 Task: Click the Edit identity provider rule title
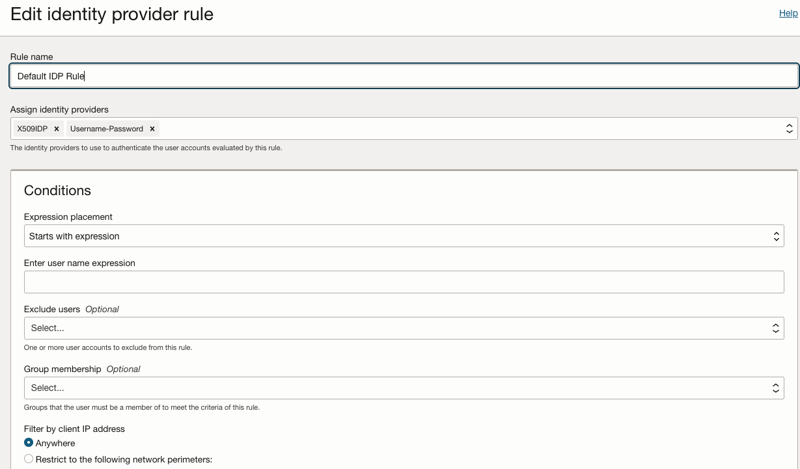(111, 14)
